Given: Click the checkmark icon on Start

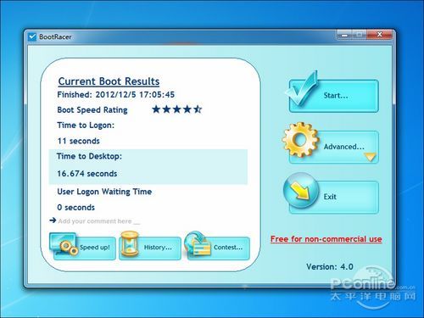Looking at the screenshot, I should [x=302, y=89].
